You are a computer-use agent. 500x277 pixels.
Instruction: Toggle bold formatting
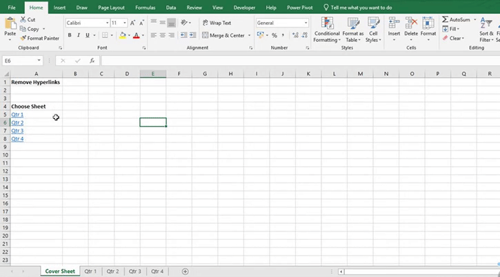click(x=70, y=35)
